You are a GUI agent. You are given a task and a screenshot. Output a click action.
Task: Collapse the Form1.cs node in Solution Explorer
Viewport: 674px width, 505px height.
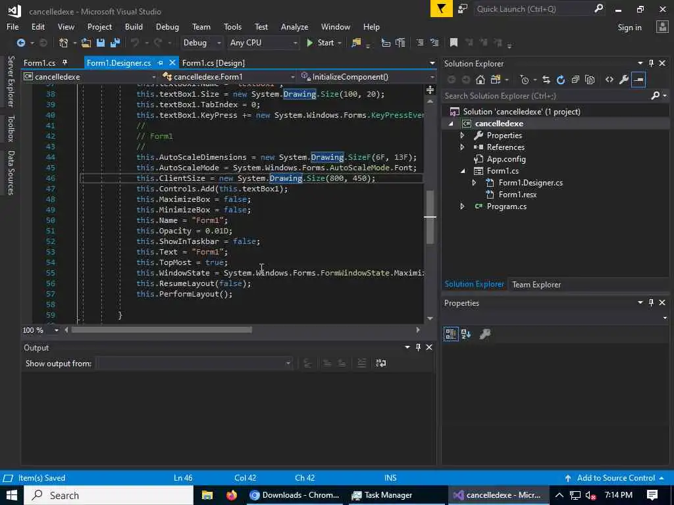tap(463, 171)
